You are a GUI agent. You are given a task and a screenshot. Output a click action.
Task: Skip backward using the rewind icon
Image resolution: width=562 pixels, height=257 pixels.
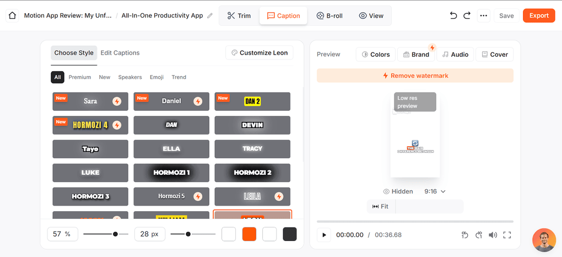click(464, 235)
